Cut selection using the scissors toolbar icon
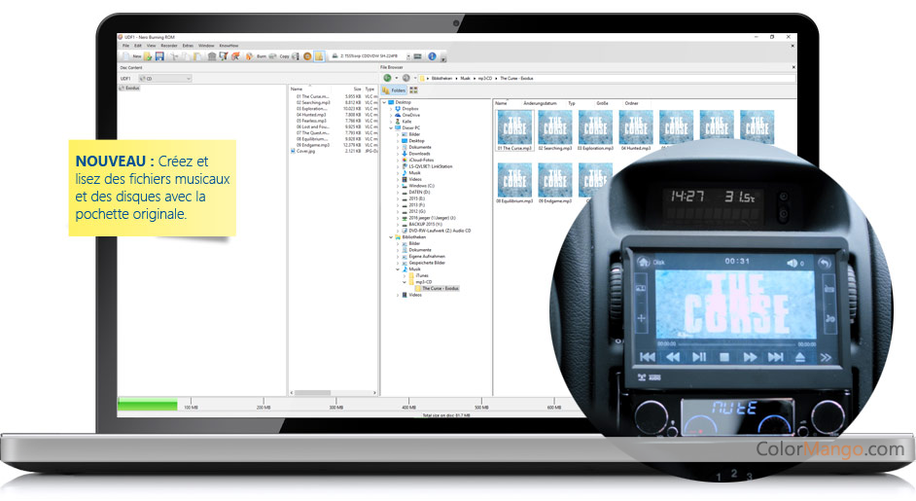This screenshot has height=501, width=916. pyautogui.click(x=174, y=56)
